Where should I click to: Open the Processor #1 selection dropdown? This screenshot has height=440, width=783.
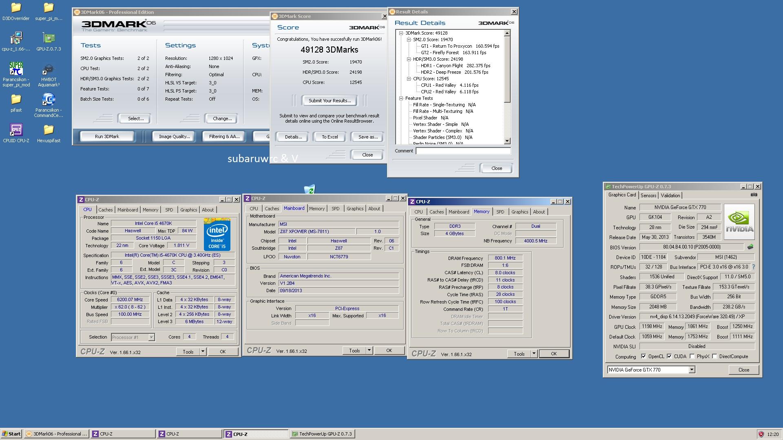pyautogui.click(x=151, y=337)
